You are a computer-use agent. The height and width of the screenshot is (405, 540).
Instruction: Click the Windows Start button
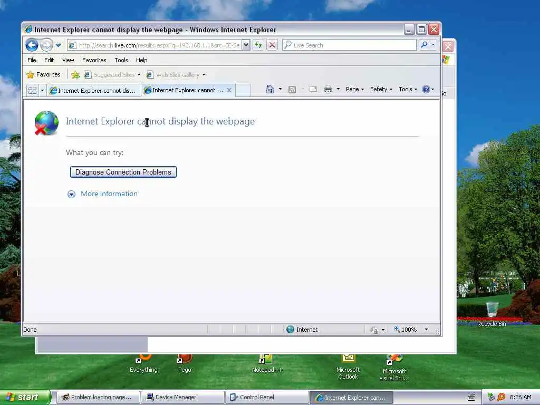[25, 397]
